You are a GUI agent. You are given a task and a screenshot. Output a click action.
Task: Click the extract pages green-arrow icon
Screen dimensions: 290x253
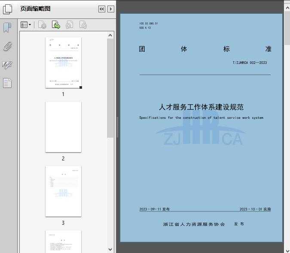[56, 25]
